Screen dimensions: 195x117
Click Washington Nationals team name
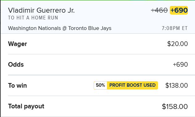tap(34, 28)
